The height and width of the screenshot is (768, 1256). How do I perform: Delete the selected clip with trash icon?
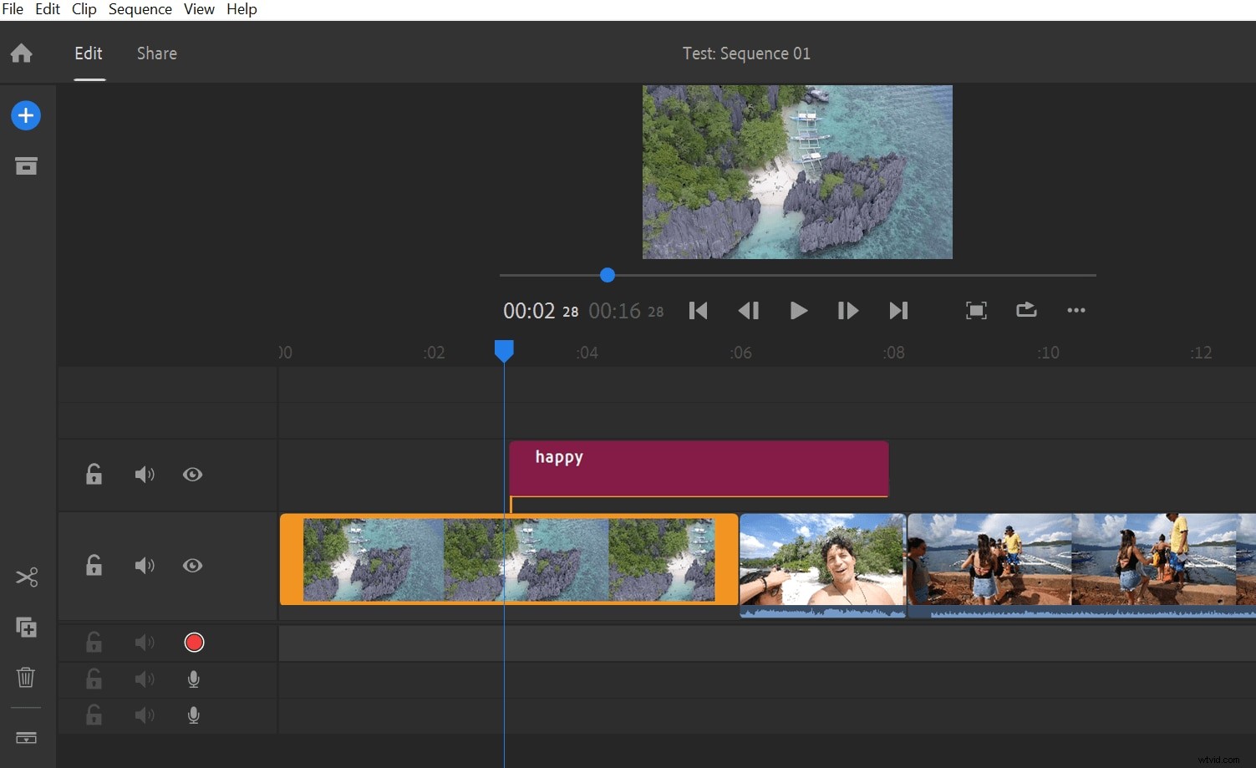(24, 678)
